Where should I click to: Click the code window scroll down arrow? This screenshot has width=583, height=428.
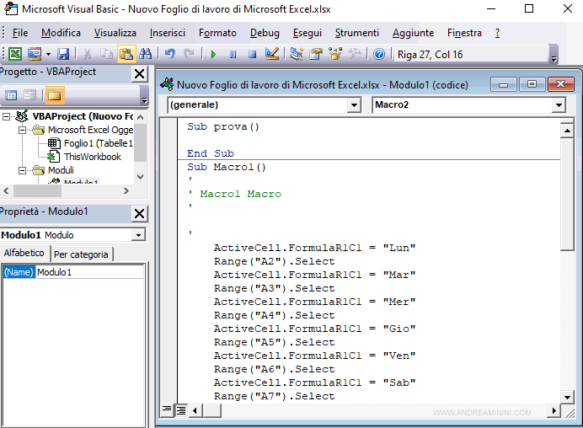coord(567,397)
